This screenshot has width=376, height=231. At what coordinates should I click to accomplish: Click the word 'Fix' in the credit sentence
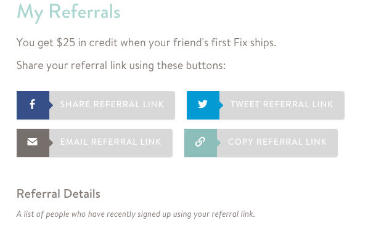[240, 43]
